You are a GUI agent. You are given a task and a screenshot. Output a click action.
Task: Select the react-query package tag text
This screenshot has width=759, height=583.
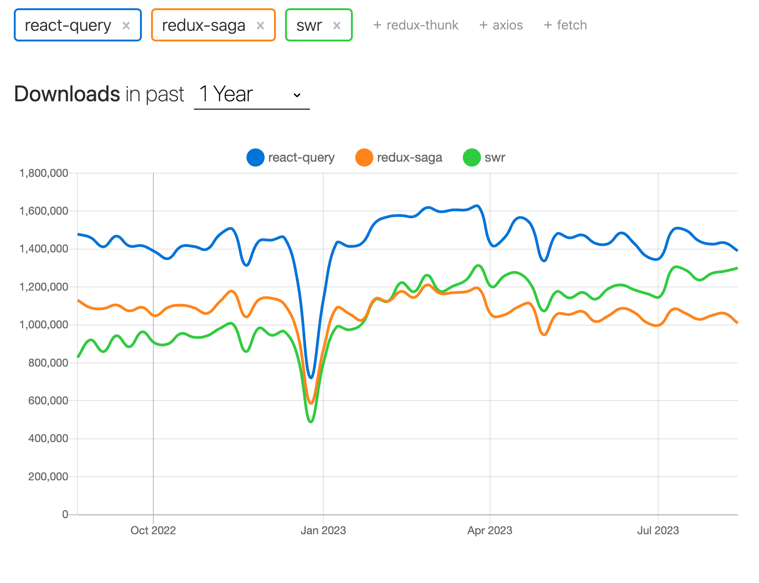[x=68, y=25]
